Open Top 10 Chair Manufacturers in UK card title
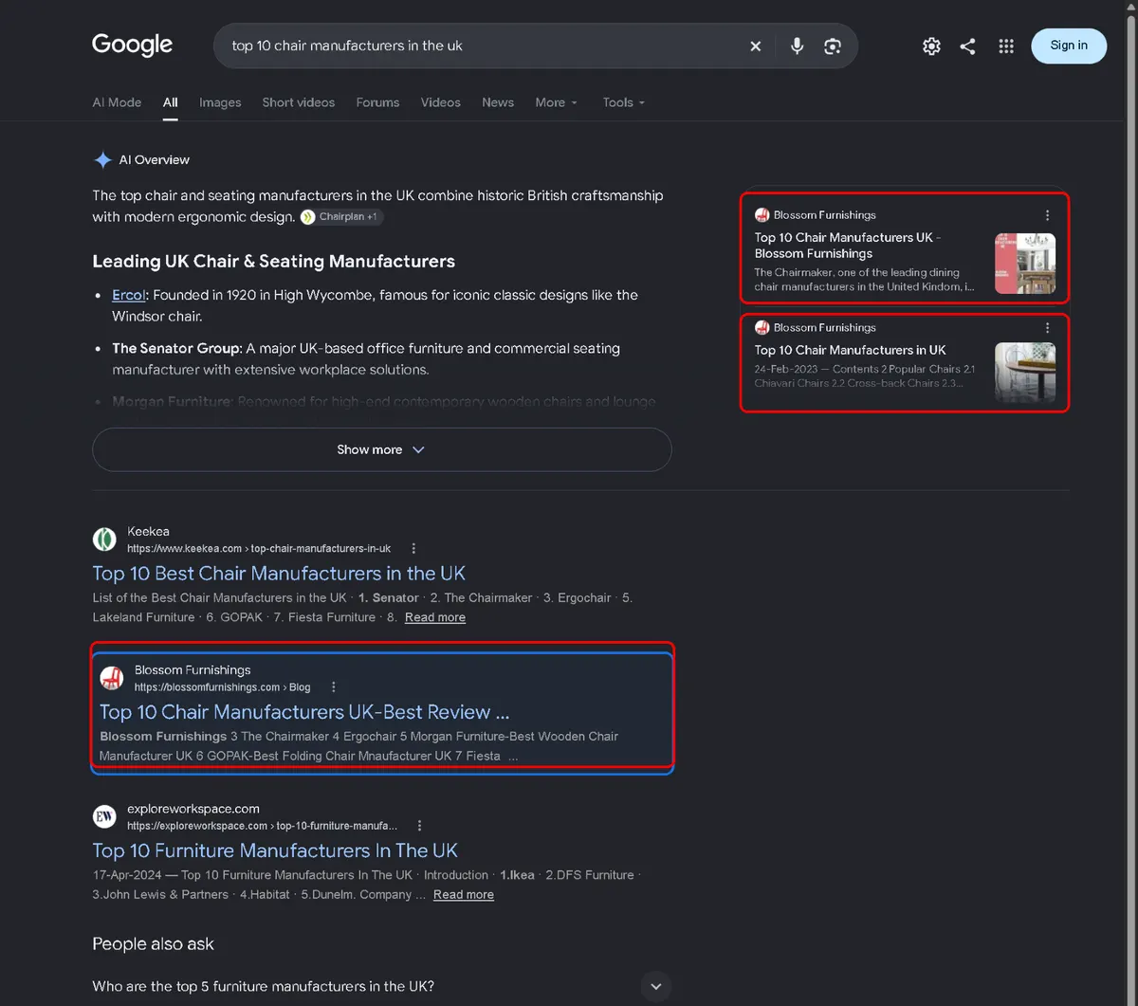 (x=850, y=350)
